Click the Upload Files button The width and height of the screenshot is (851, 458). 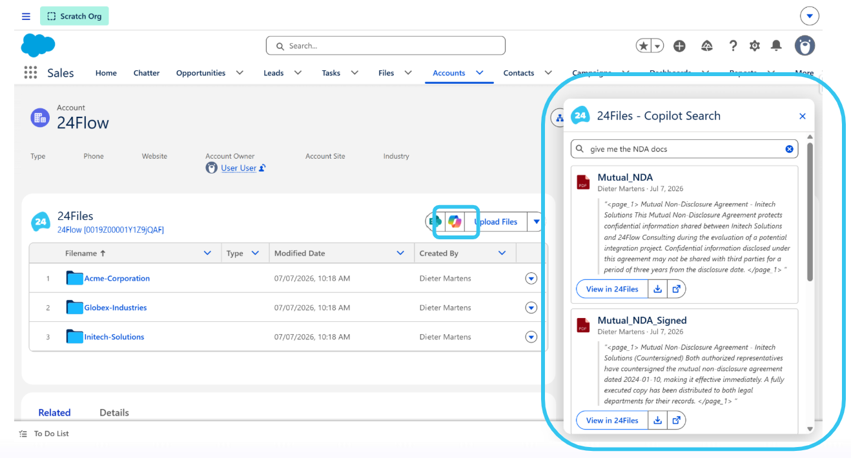(495, 221)
